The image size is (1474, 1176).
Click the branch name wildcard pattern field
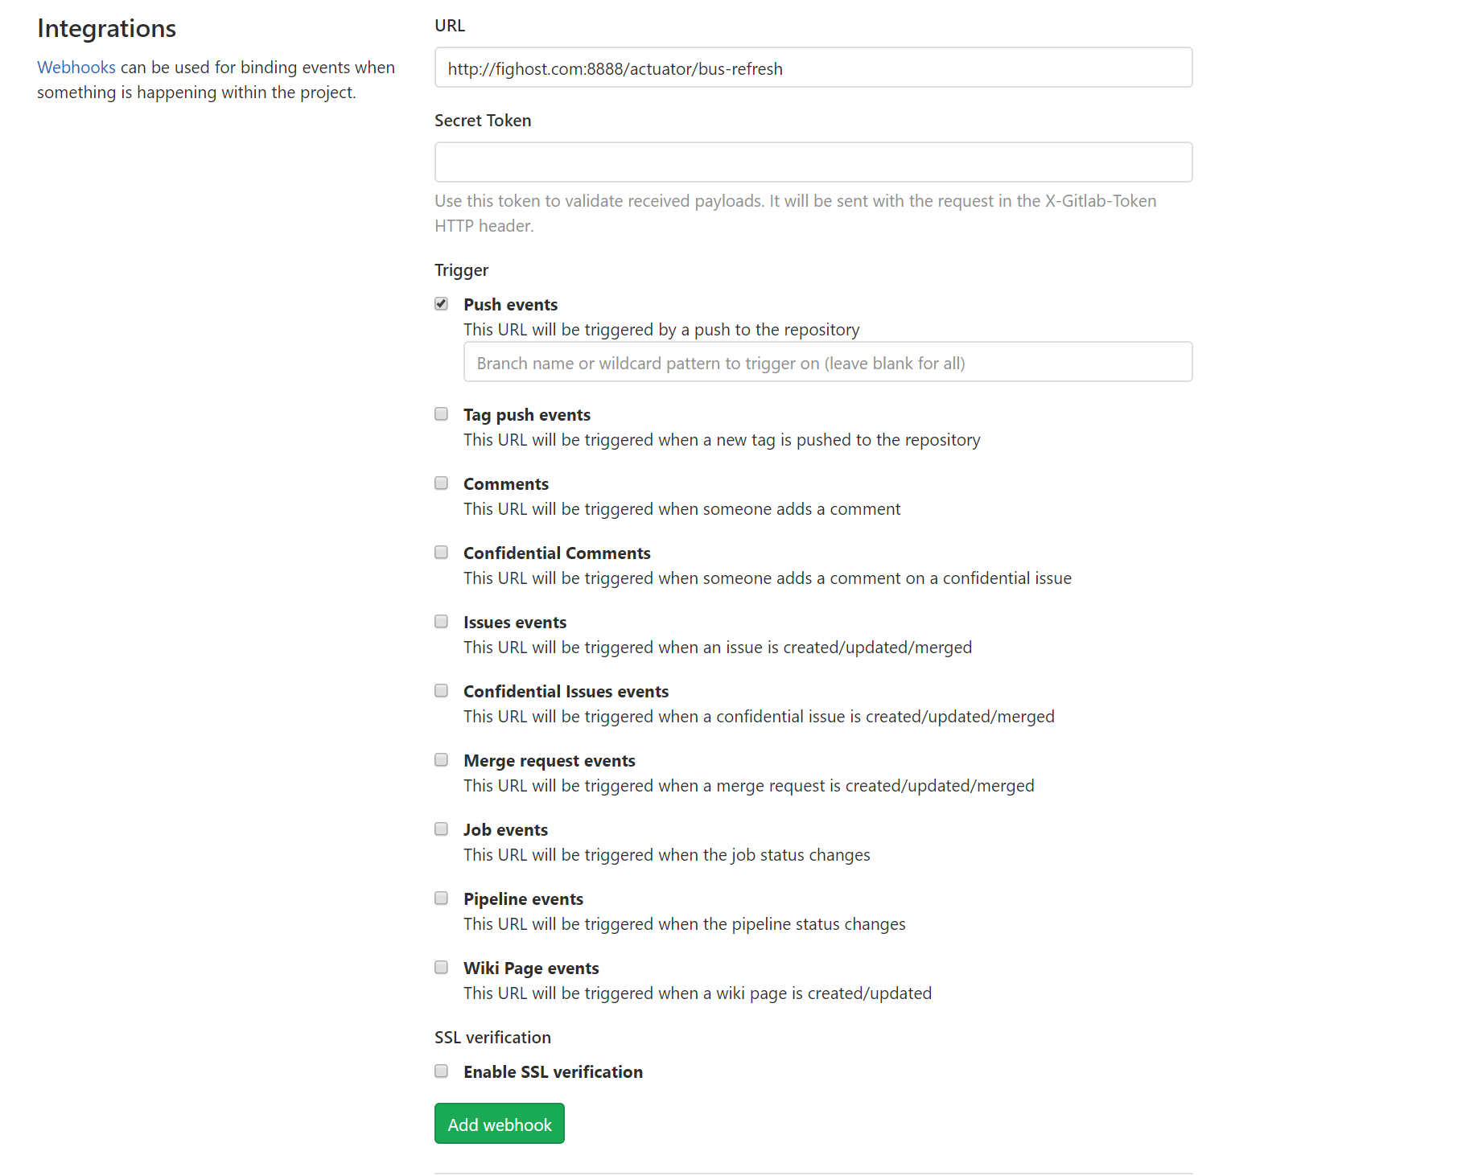click(827, 362)
